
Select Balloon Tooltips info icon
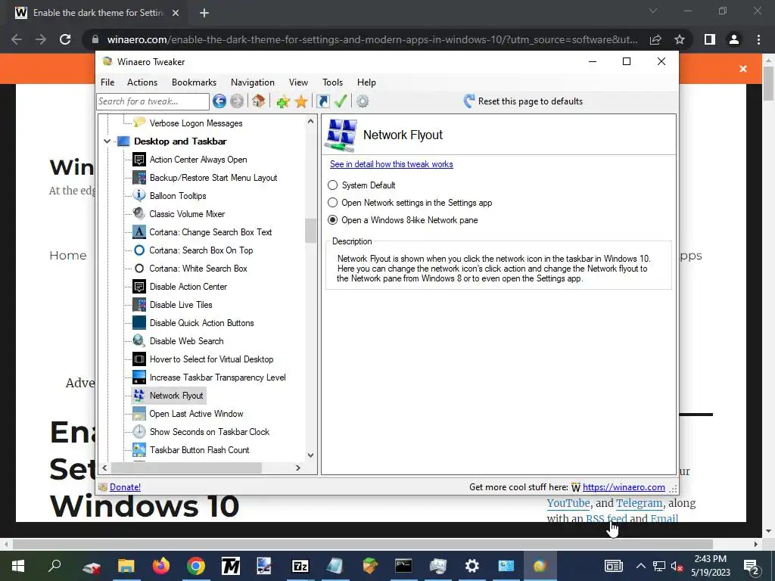139,196
